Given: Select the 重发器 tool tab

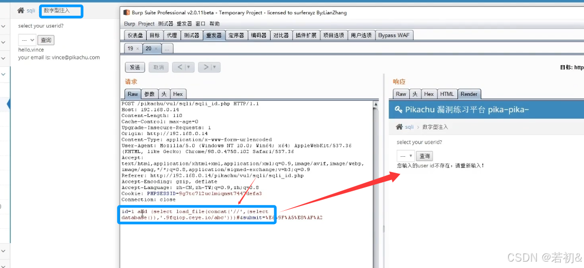Looking at the screenshot, I should click(214, 35).
